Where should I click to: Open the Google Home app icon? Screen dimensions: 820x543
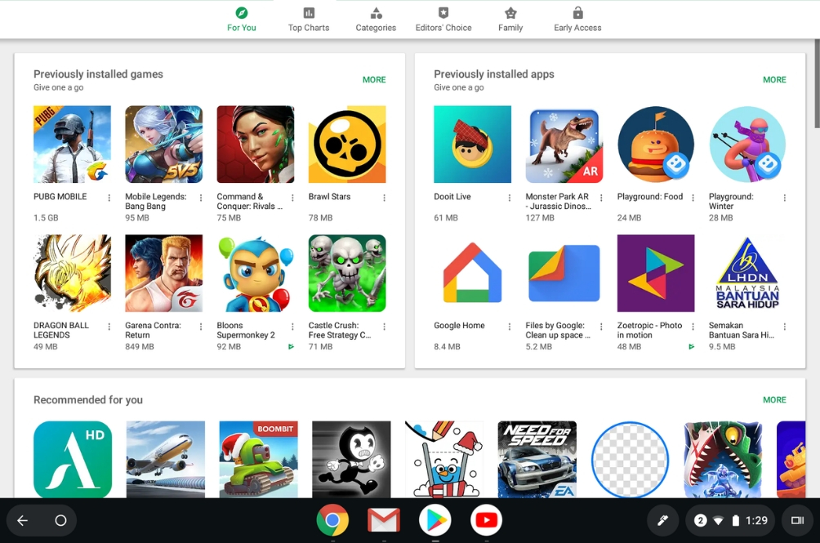(473, 274)
